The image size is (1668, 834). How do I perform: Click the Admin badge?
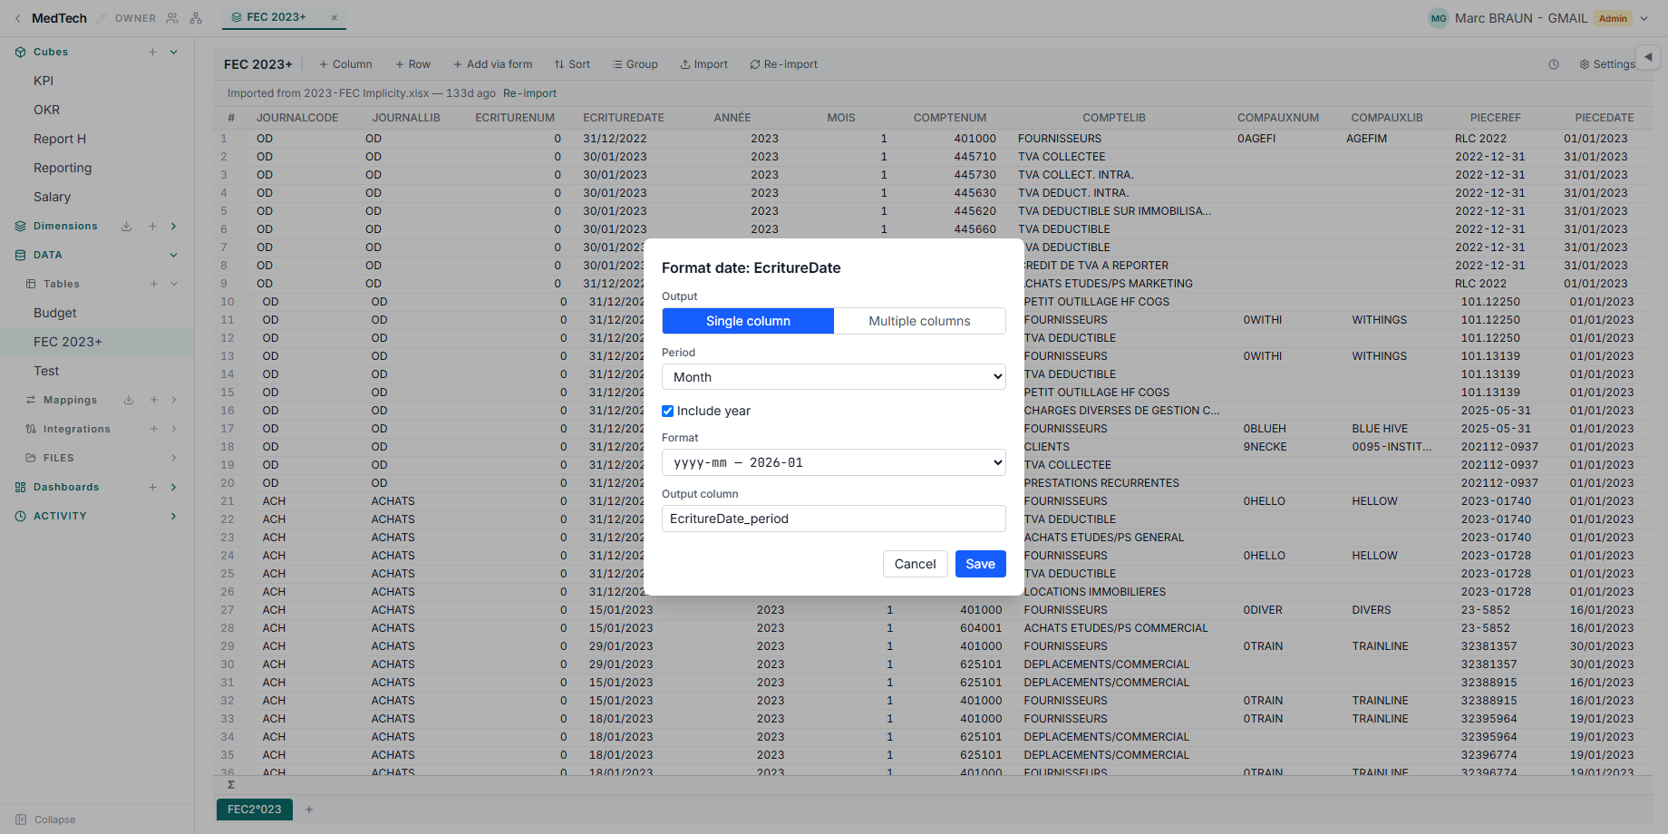[1613, 18]
